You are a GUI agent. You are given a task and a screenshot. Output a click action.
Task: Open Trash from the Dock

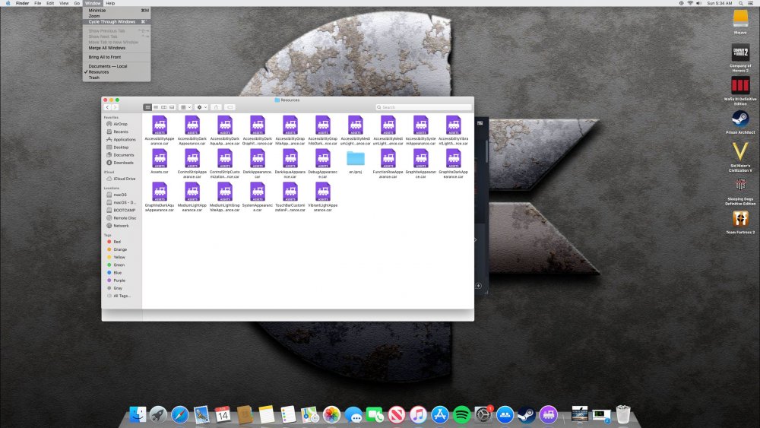pyautogui.click(x=623, y=415)
